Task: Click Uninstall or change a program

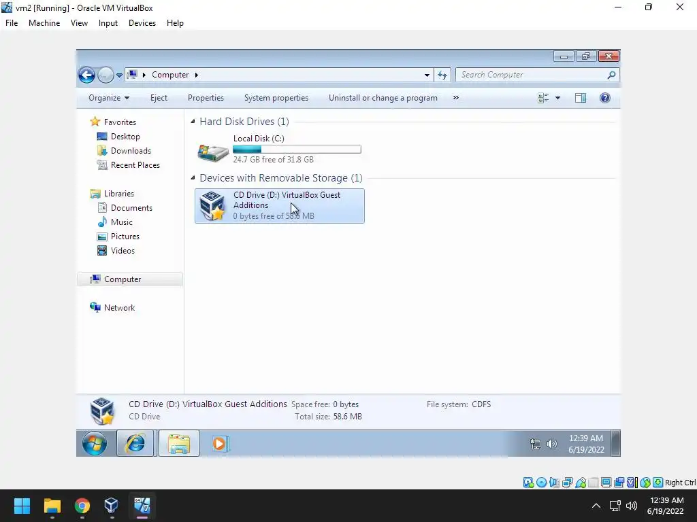Action: tap(383, 98)
